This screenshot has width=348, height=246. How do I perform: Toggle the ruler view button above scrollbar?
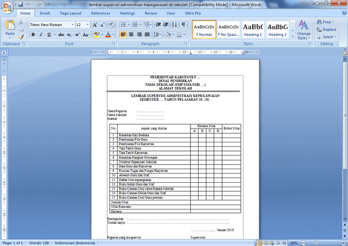tap(345, 52)
